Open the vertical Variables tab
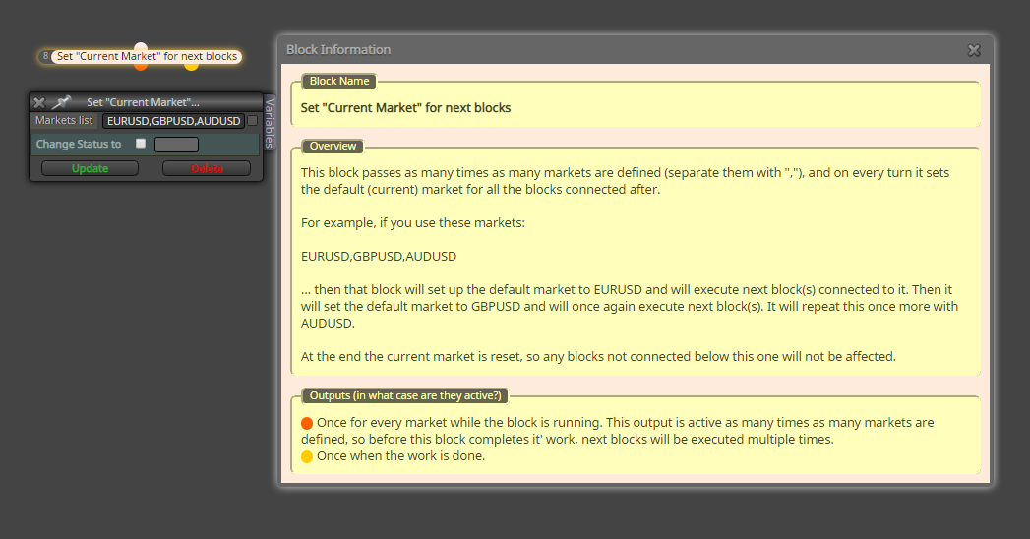The width and height of the screenshot is (1030, 539). pyautogui.click(x=270, y=122)
